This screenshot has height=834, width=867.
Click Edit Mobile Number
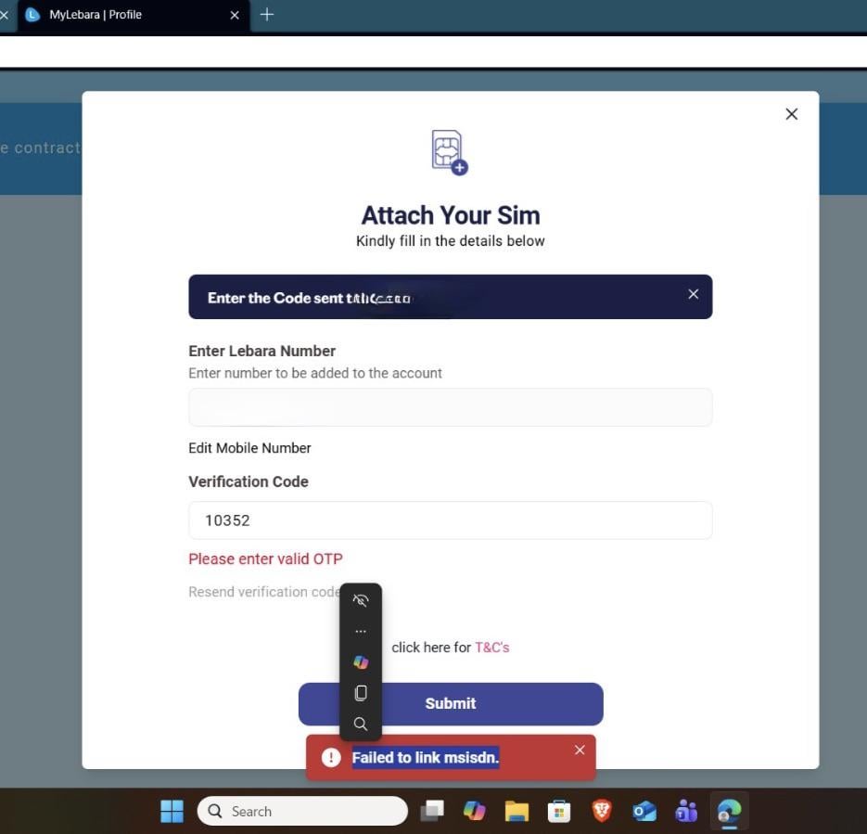[249, 448]
